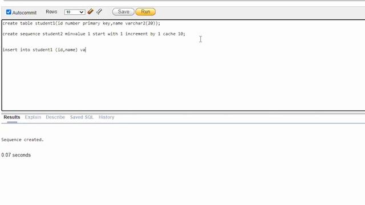Screen dimensions: 365x205
Task: Open the Rows count dropdown
Action: click(x=75, y=12)
